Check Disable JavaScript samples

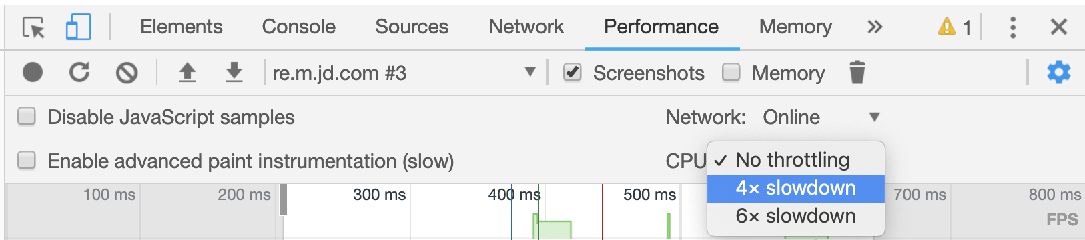[x=27, y=117]
